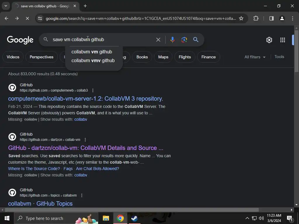
Task: Open more options for GitHub Topics result
Action: [82, 195]
